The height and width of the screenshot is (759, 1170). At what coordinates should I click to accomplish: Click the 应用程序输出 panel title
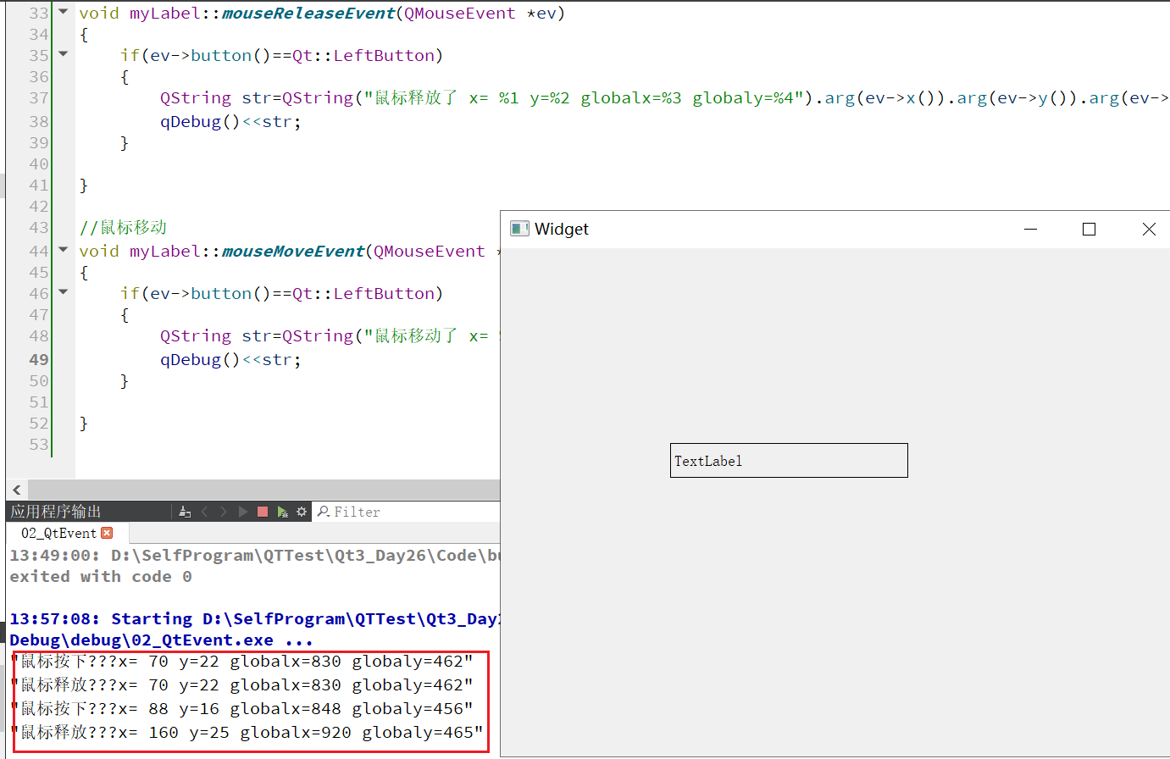(x=56, y=512)
